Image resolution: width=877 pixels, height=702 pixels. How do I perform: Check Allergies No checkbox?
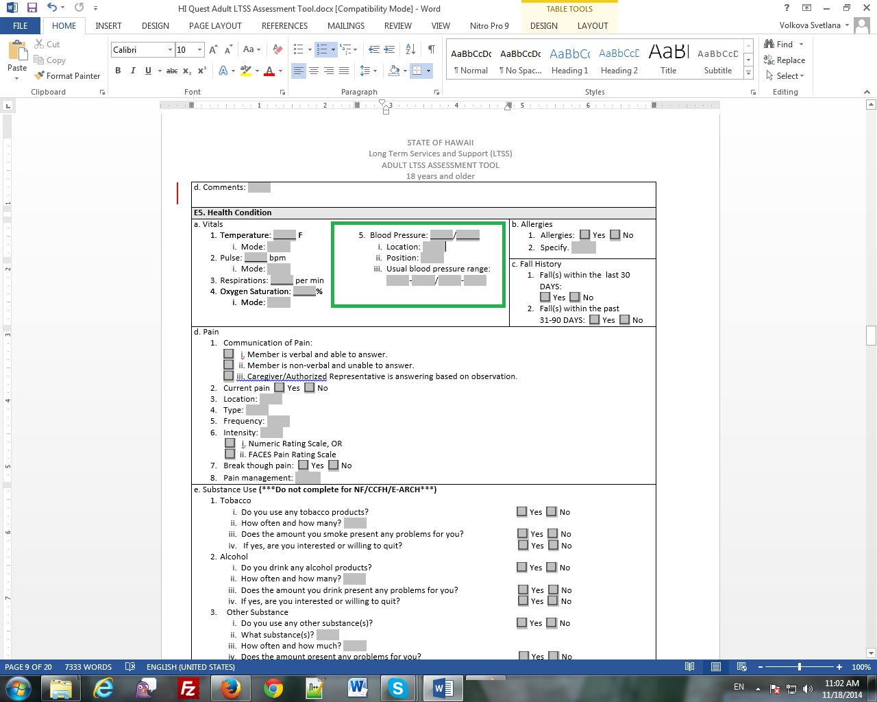click(x=615, y=235)
